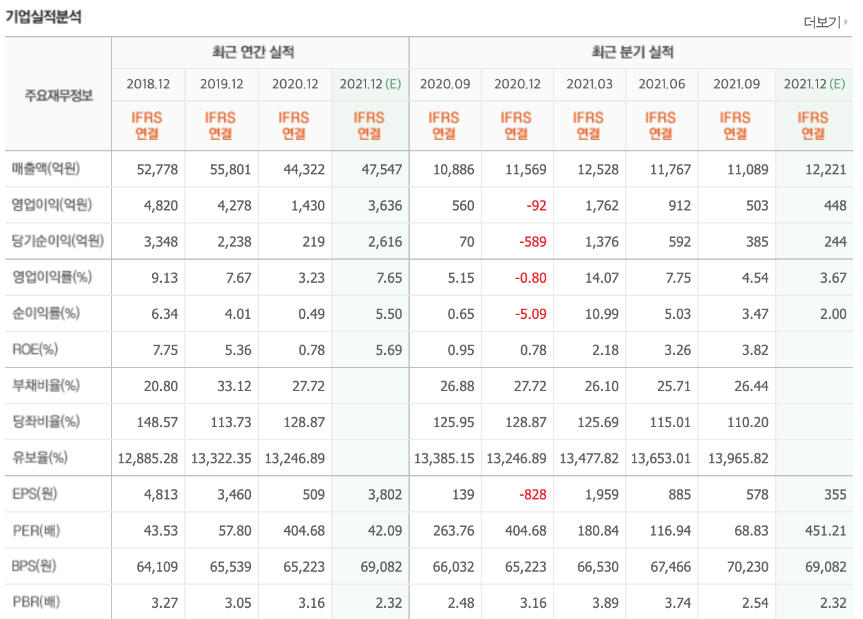Click the 기업실적분석 section title
This screenshot has width=863, height=619.
[x=44, y=17]
